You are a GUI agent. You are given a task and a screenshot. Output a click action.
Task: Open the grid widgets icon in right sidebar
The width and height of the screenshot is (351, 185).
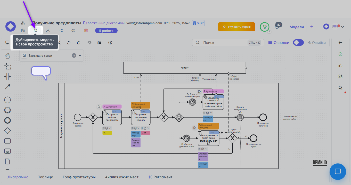coord(340,76)
